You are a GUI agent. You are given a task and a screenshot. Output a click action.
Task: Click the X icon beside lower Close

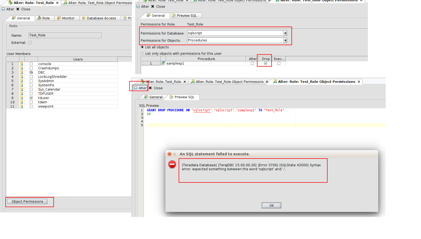(150, 88)
